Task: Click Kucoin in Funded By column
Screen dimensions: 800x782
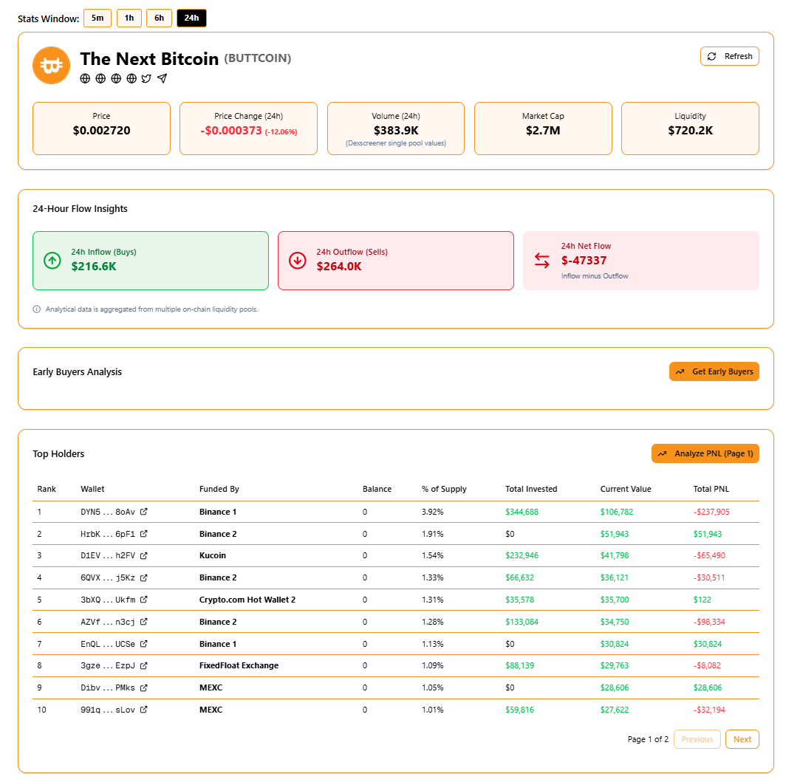Action: [x=212, y=555]
